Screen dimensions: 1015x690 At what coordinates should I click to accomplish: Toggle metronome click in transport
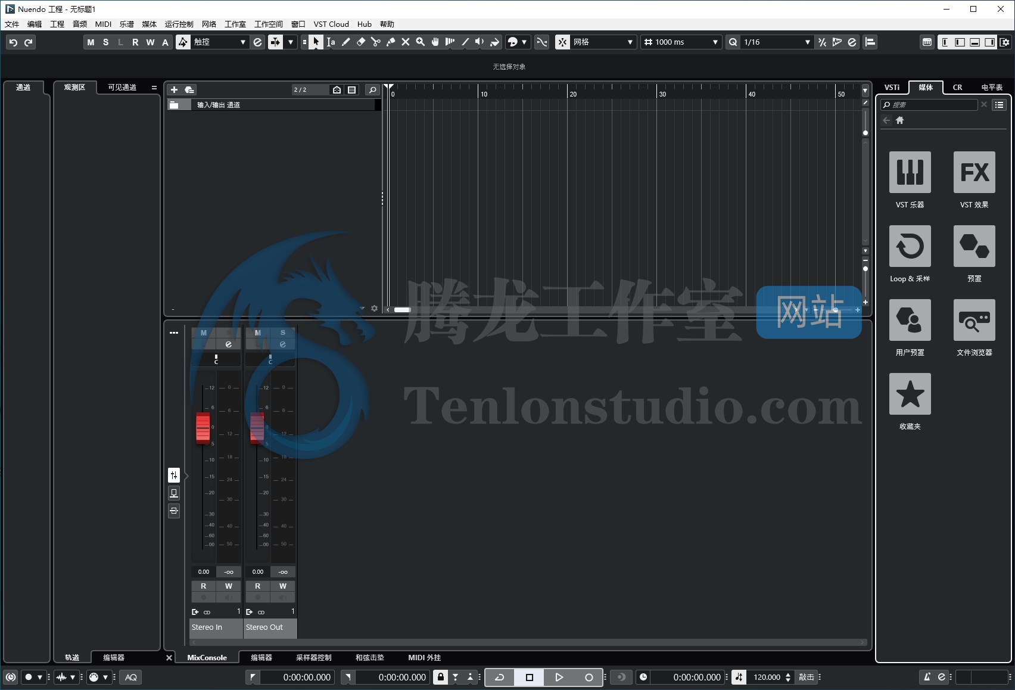tap(927, 677)
